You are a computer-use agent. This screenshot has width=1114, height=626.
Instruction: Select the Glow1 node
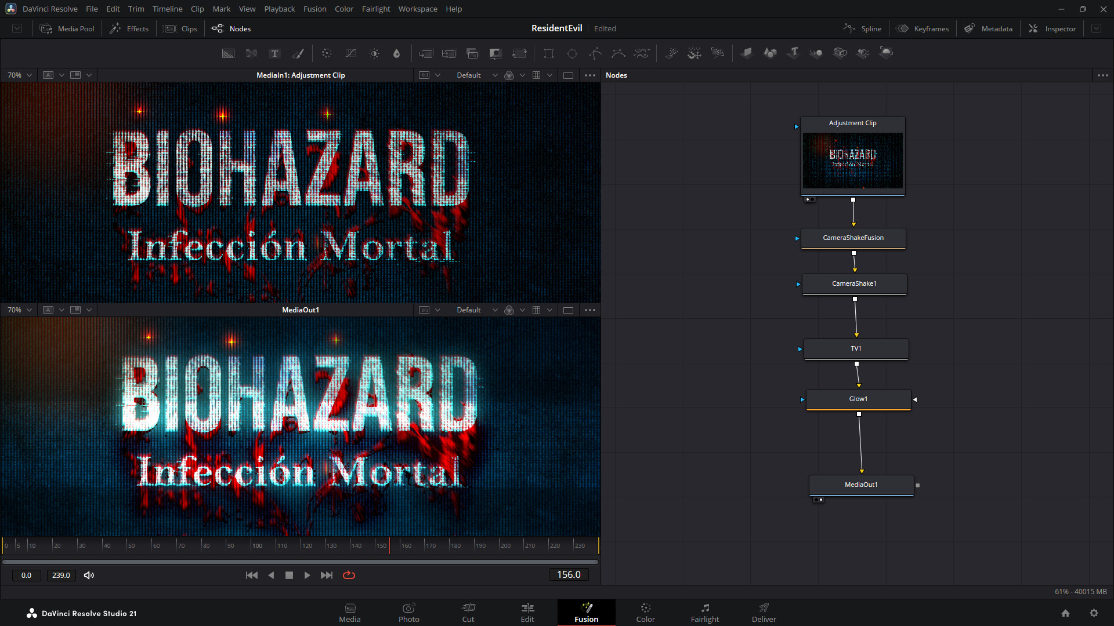coord(858,399)
